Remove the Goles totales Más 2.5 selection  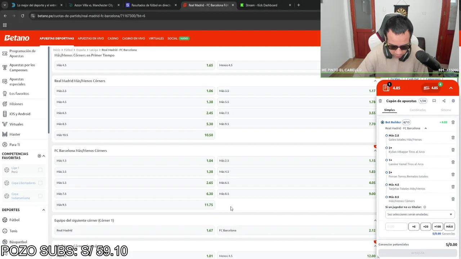(453, 137)
